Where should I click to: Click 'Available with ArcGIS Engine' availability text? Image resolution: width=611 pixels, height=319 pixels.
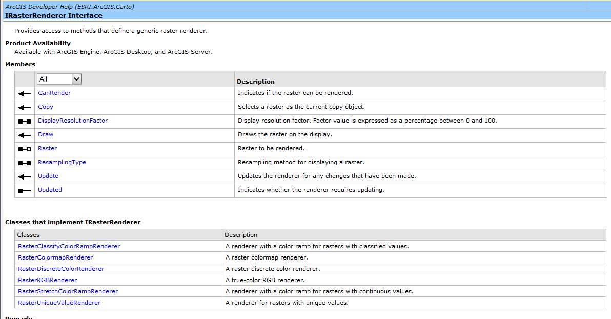(113, 52)
